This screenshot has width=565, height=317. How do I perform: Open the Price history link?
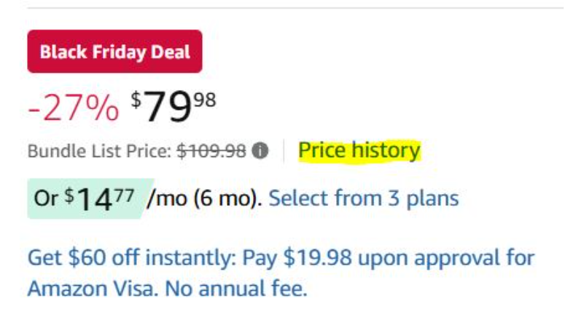coord(359,151)
